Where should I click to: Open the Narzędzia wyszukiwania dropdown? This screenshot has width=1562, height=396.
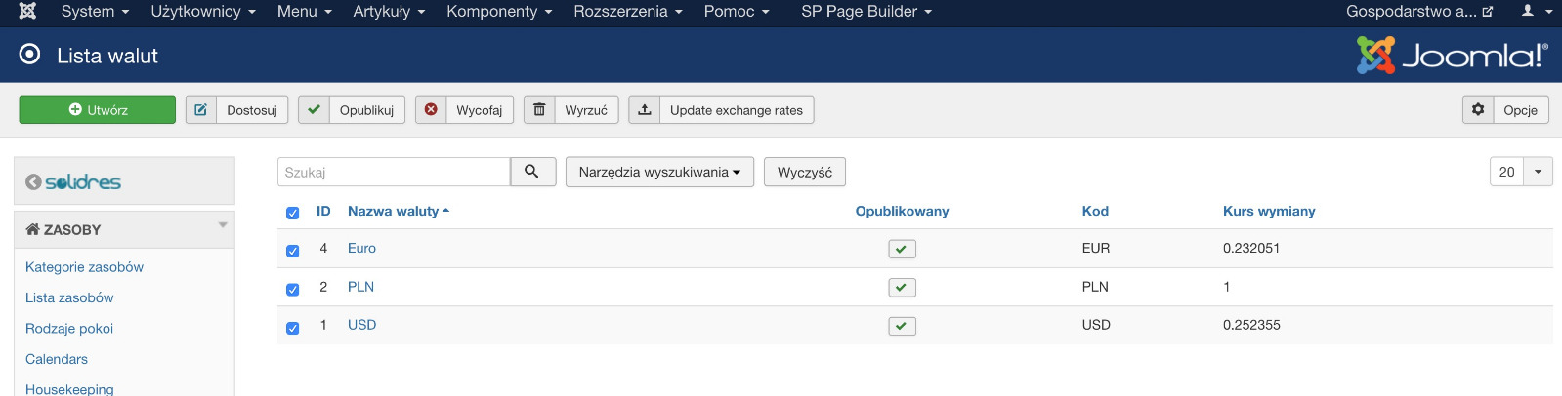point(658,172)
